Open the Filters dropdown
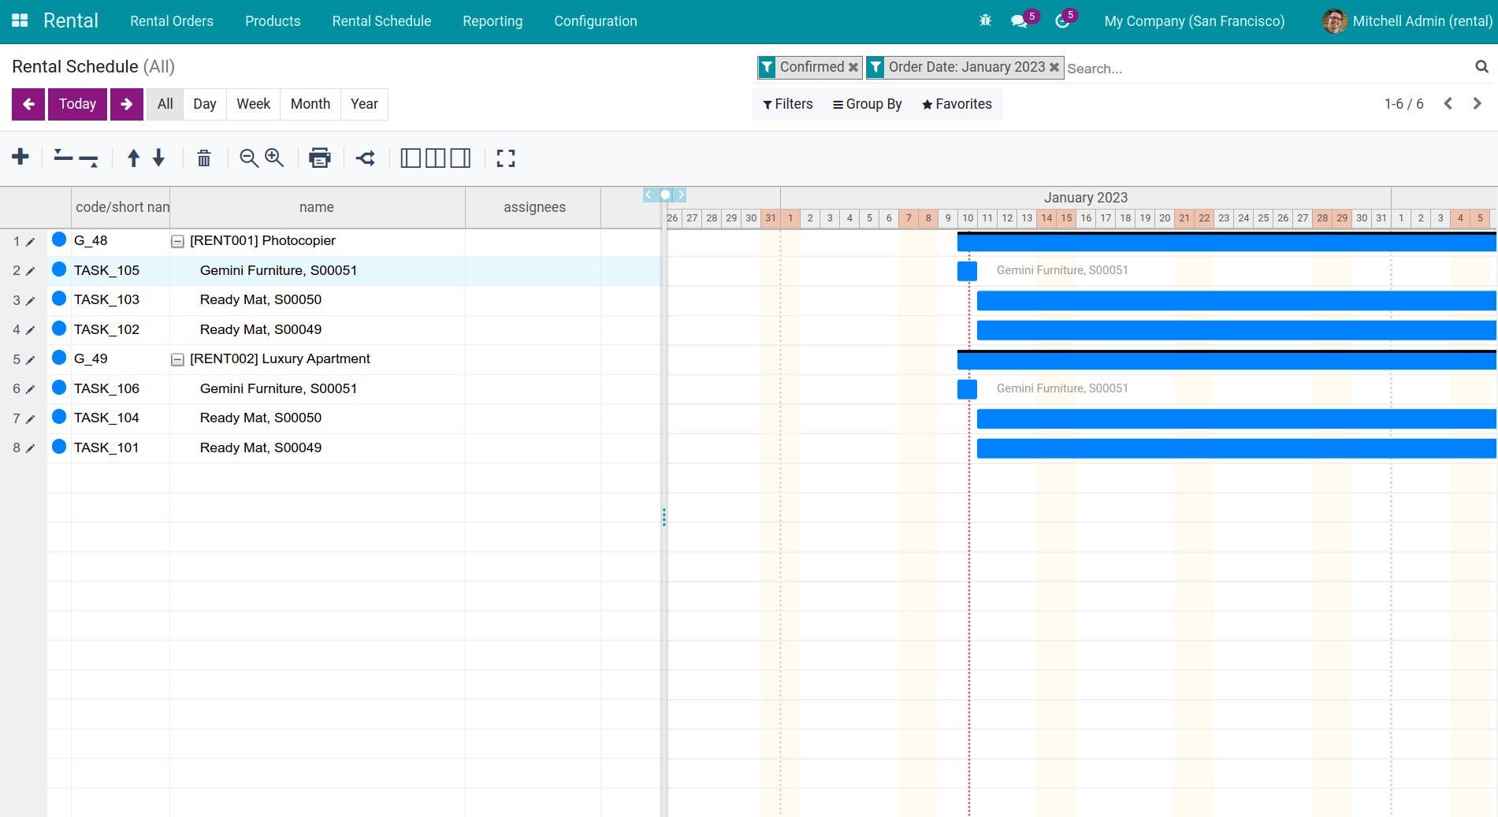1498x817 pixels. coord(787,104)
